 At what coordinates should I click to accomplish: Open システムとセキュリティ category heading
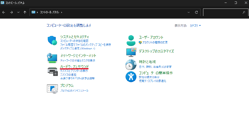[74, 37]
